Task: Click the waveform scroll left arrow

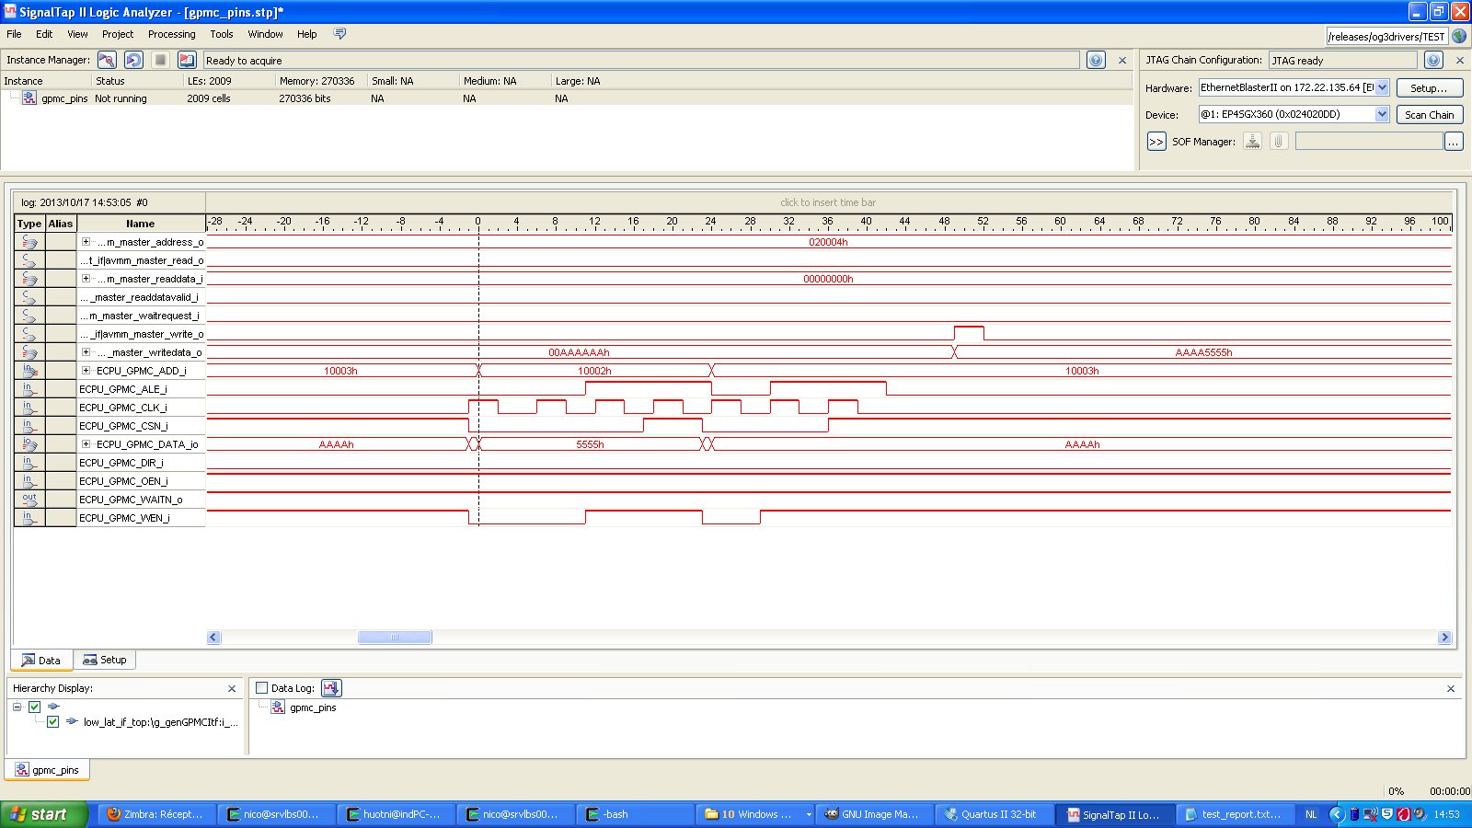Action: (214, 637)
